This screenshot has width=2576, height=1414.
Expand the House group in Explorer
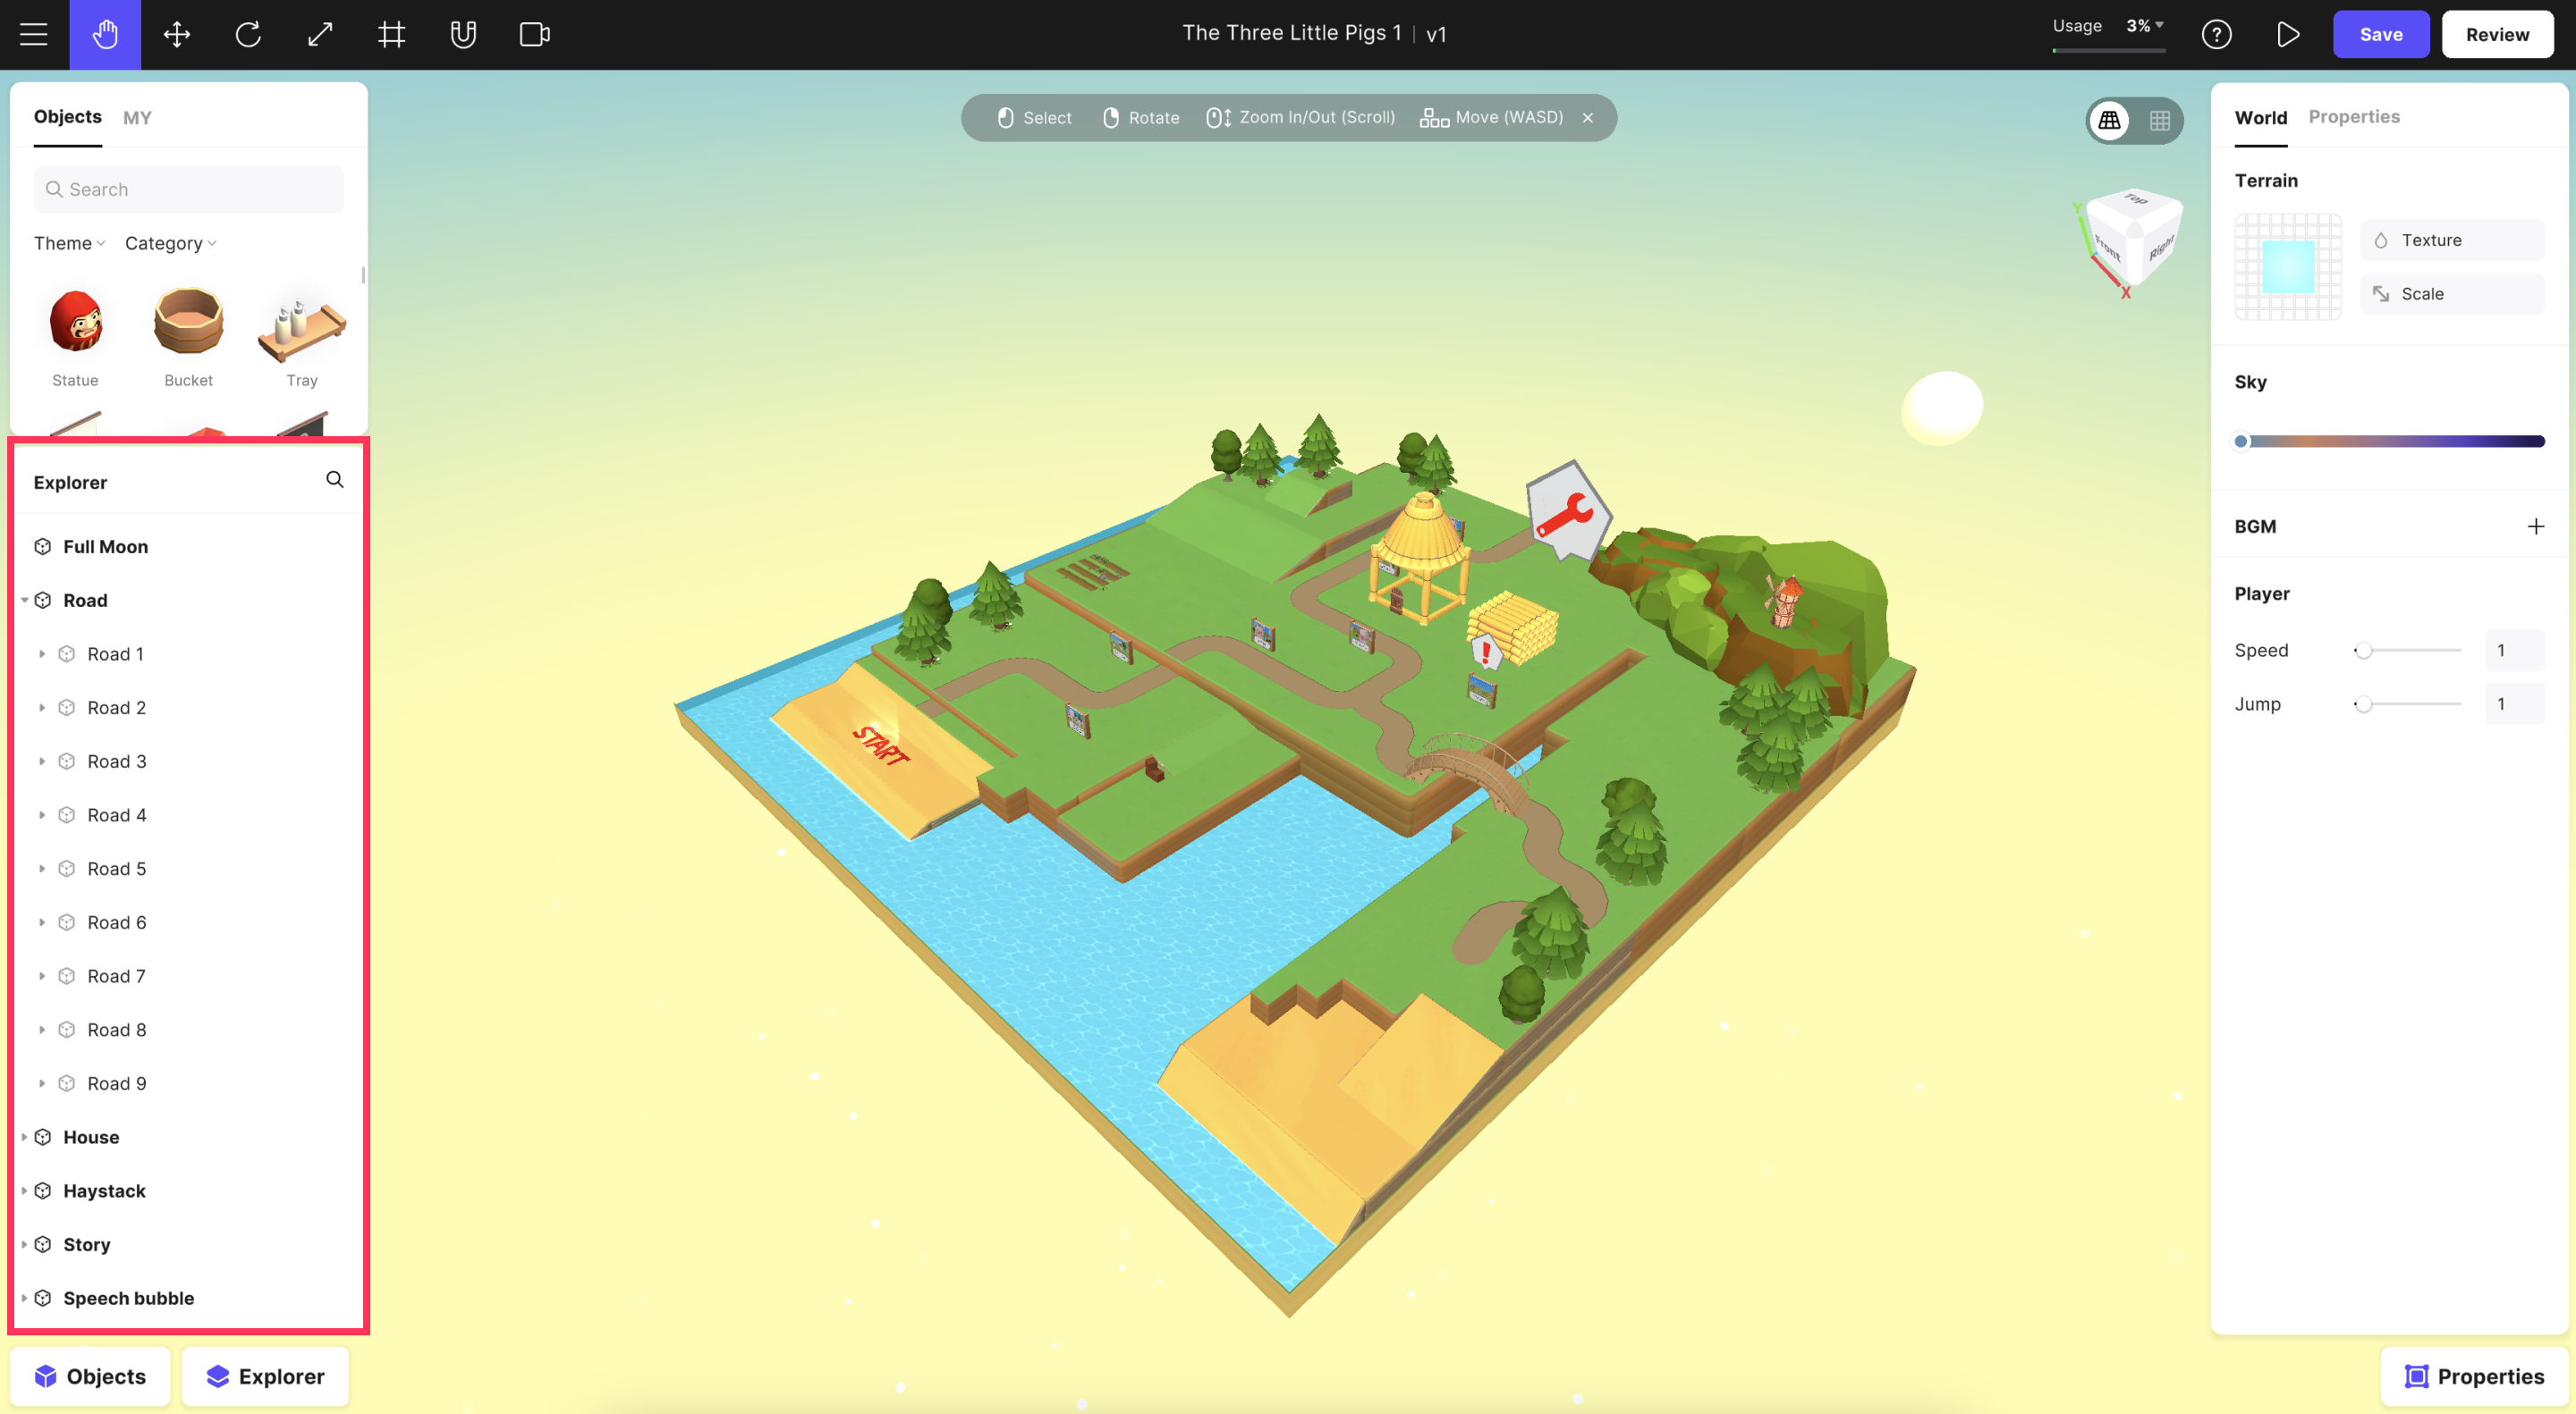pos(24,1137)
